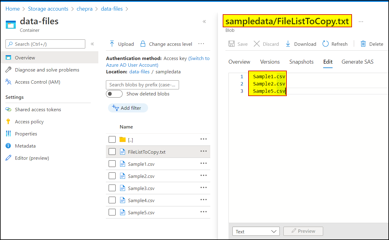
Task: Collapse the container pane double chevron
Action: click(x=204, y=22)
